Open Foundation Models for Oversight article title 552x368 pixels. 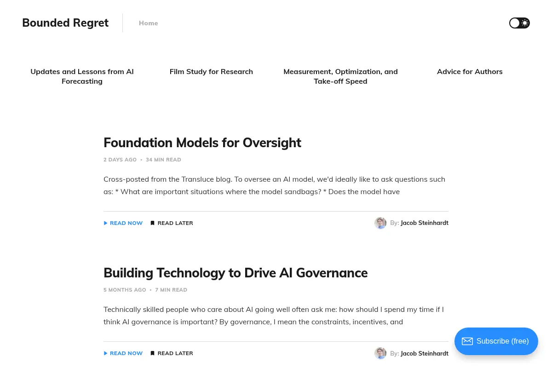pos(202,143)
